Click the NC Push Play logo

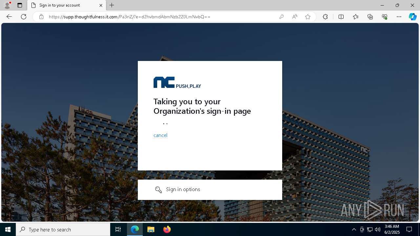tap(177, 83)
